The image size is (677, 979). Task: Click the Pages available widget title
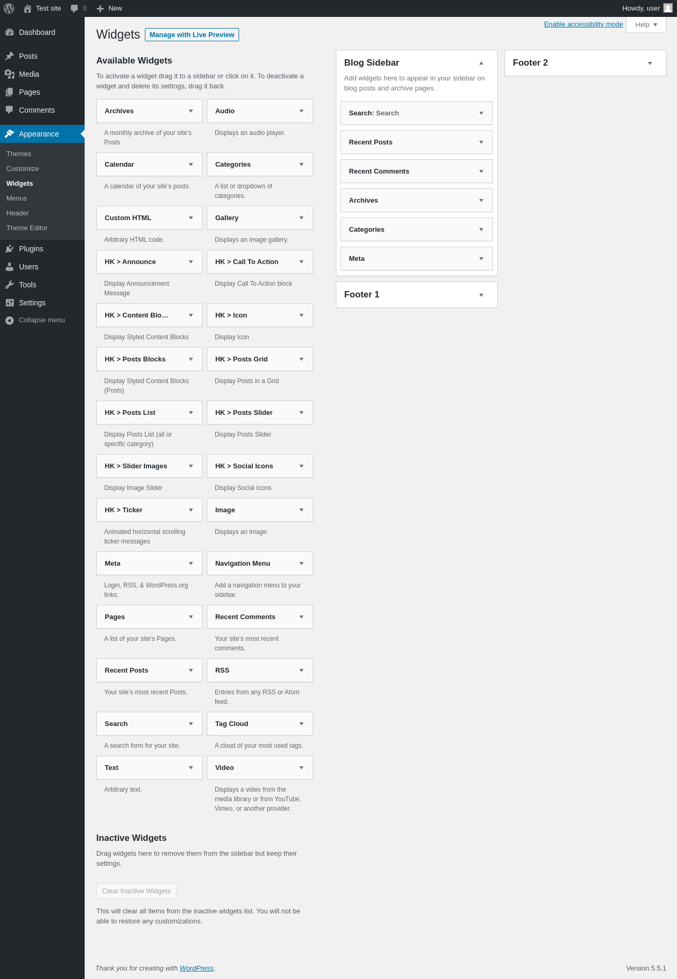tap(115, 617)
